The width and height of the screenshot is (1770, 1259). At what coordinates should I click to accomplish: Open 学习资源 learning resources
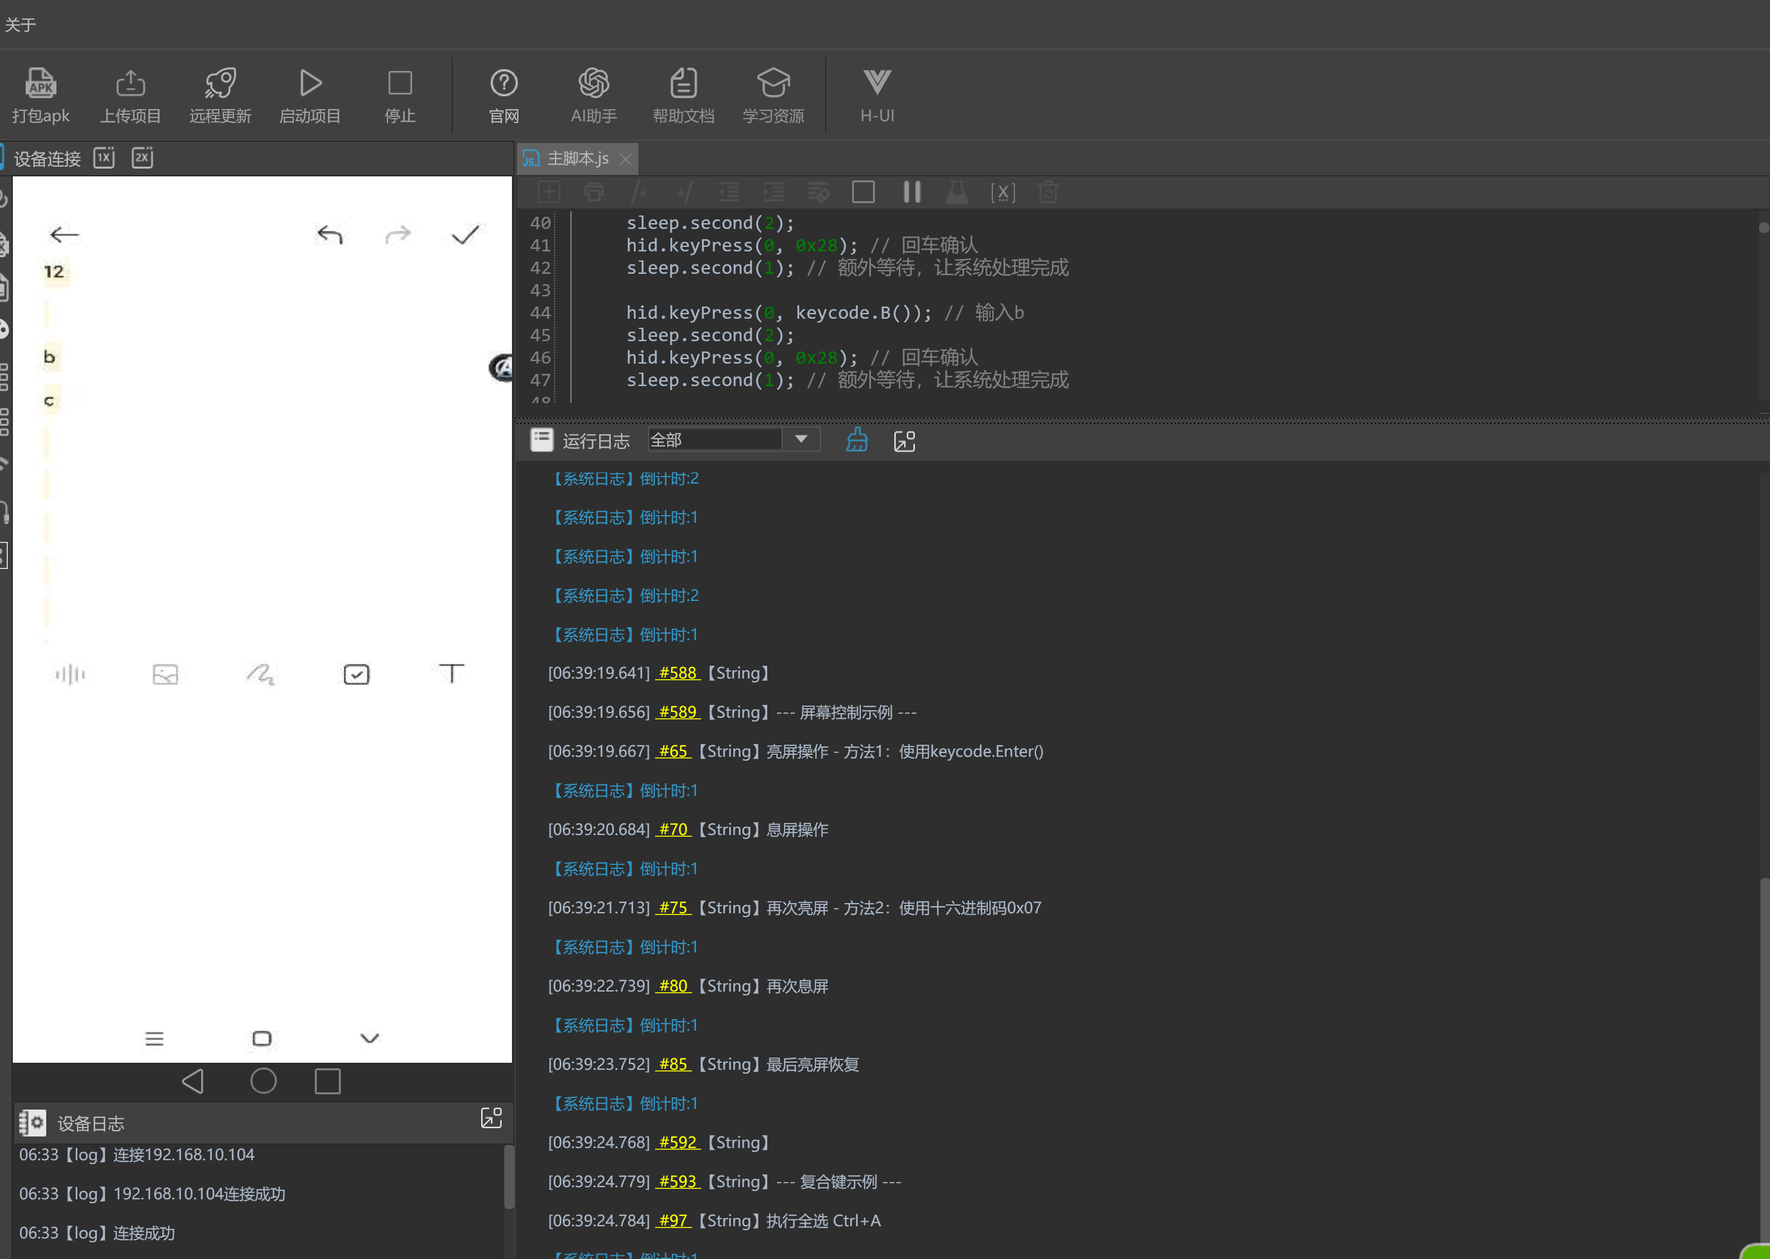[x=774, y=96]
